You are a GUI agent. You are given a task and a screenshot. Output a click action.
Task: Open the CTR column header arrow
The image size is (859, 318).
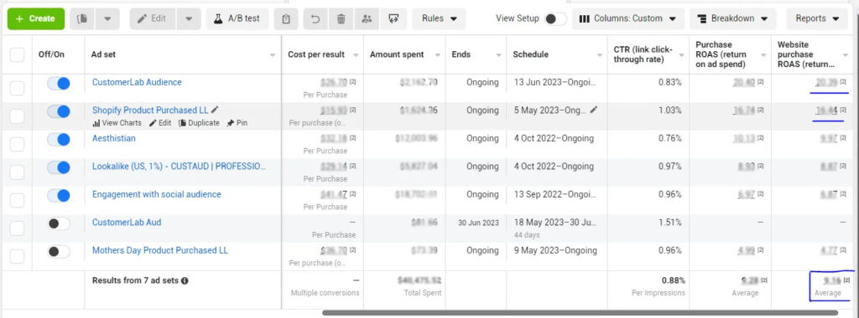click(x=681, y=55)
